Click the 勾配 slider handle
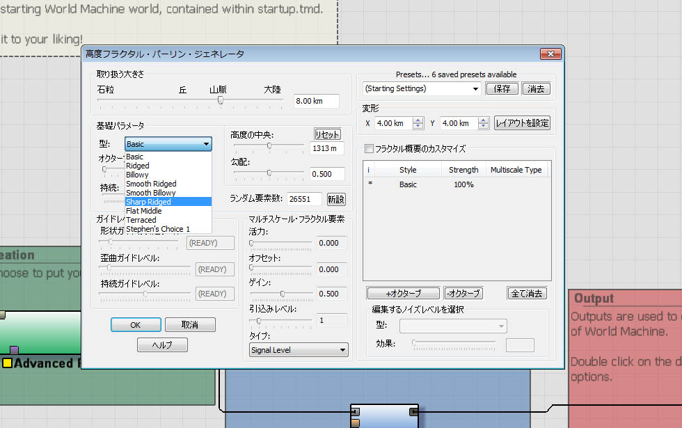This screenshot has height=428, width=682. (x=269, y=173)
